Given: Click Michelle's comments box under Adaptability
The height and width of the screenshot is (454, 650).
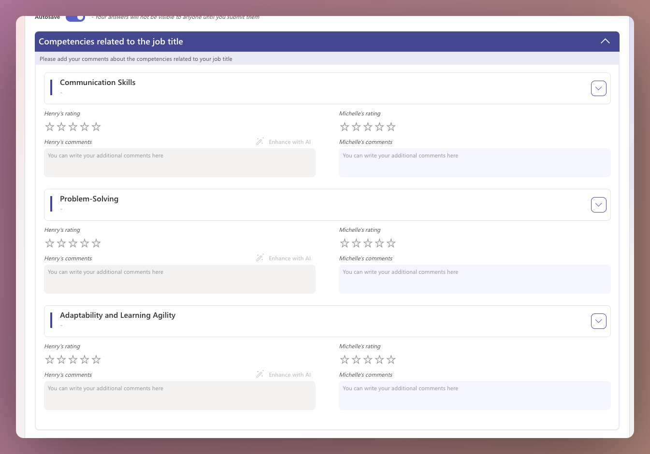Looking at the screenshot, I should (x=475, y=396).
